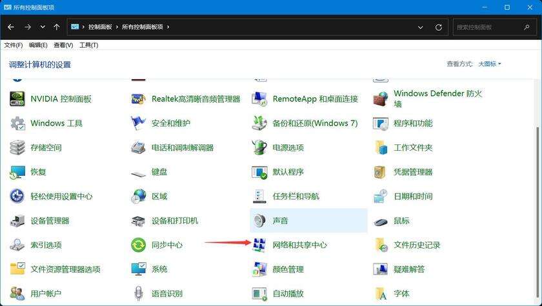Open the 索引选项 icon
The image size is (542, 306).
pos(17,245)
